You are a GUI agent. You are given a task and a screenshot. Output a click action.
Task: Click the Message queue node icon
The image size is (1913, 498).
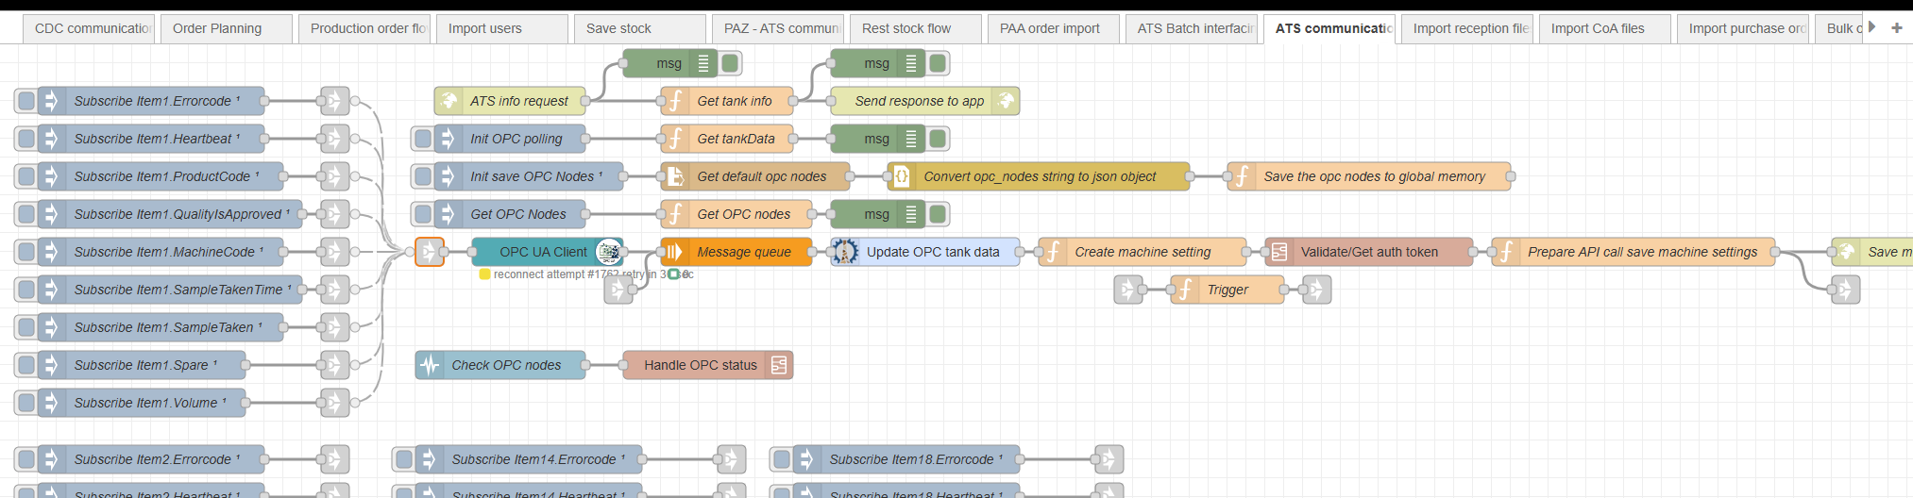tap(674, 252)
